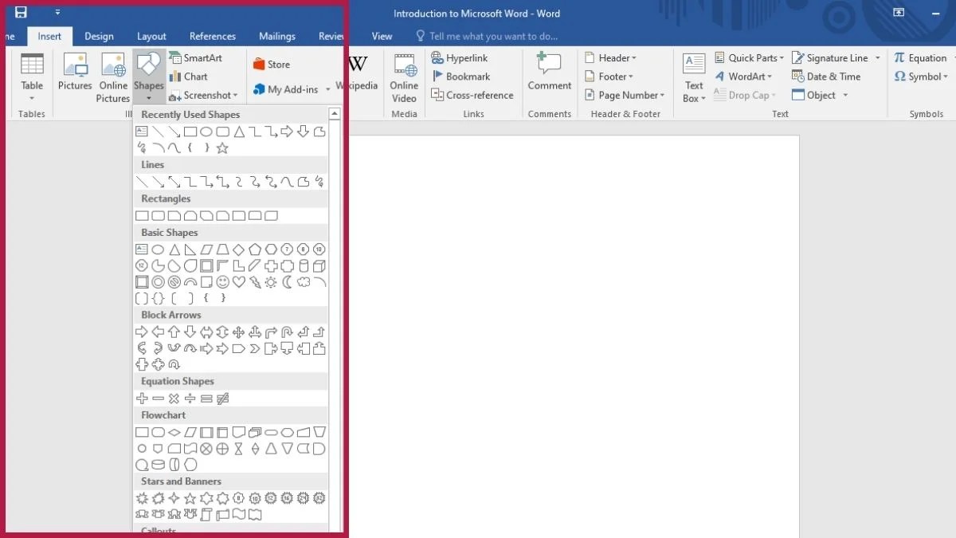This screenshot has width=956, height=538.
Task: Add a Hyperlink
Action: point(460,58)
